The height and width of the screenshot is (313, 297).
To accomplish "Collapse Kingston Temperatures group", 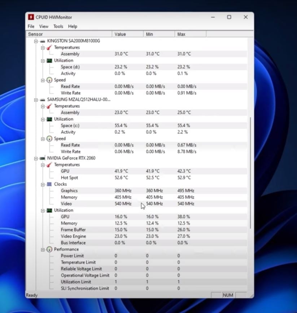I will pos(43,48).
